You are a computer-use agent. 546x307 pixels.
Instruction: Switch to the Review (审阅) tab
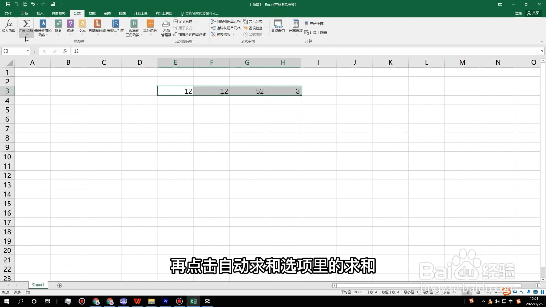[107, 13]
